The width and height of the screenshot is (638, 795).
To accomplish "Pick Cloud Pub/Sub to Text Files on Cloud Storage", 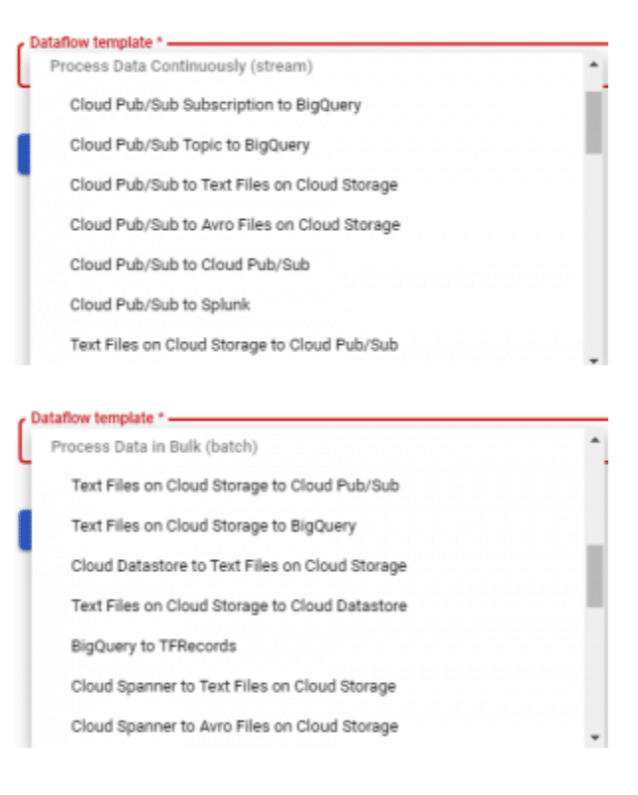I will point(233,184).
